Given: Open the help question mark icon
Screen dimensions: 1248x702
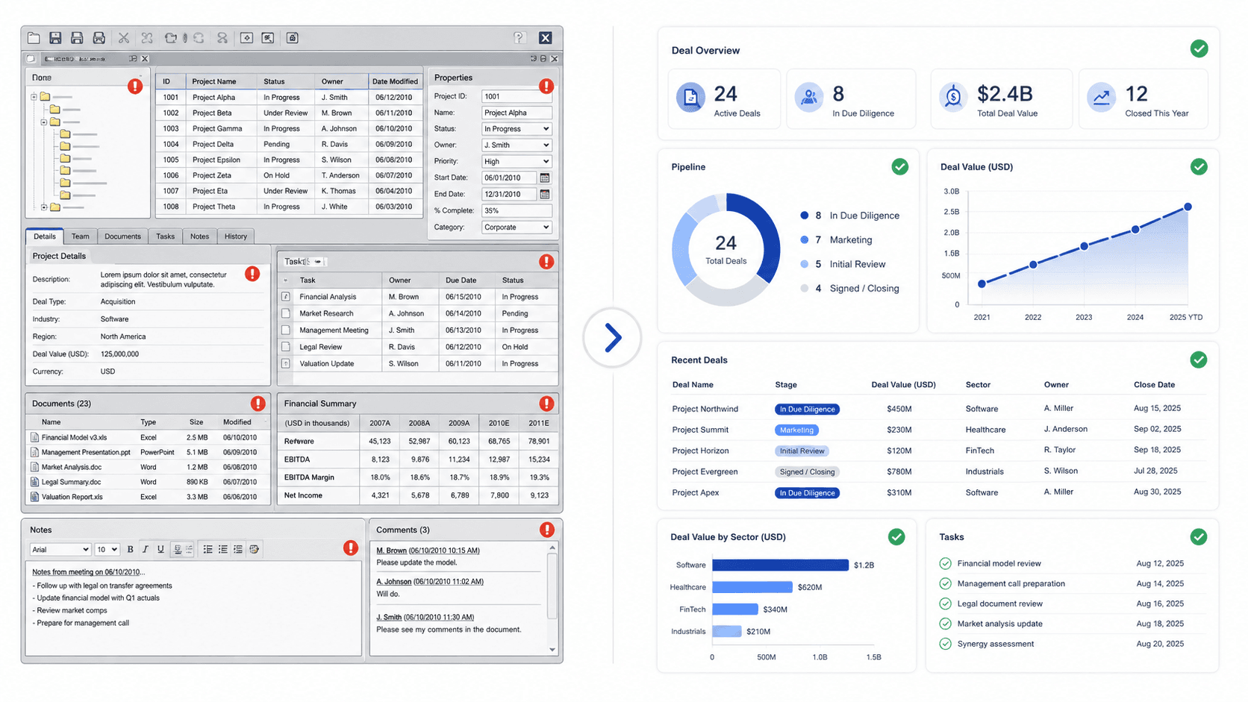Looking at the screenshot, I should tap(519, 37).
